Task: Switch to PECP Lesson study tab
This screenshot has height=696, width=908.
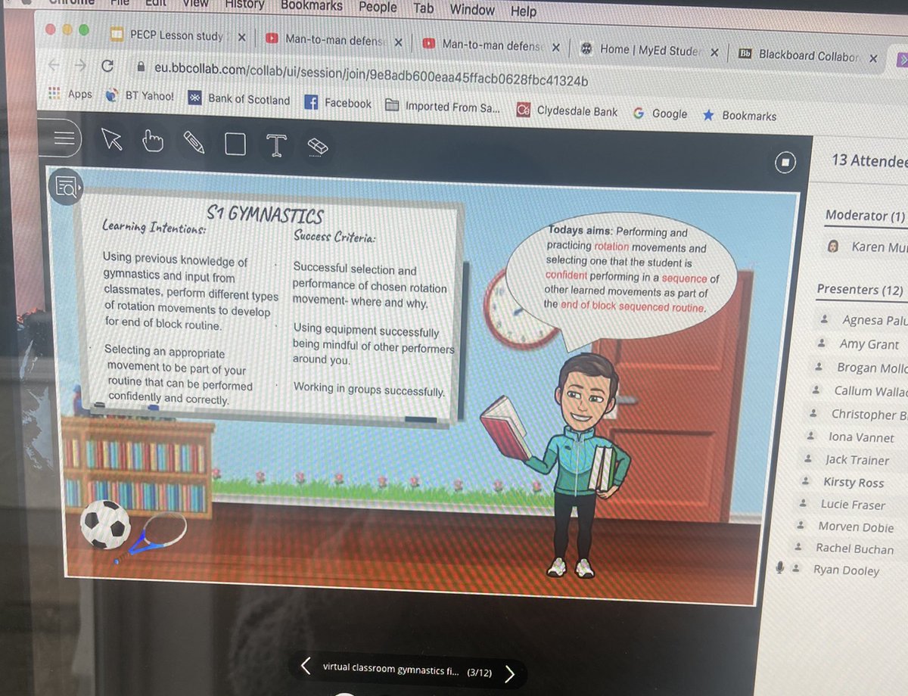Action: tap(167, 36)
